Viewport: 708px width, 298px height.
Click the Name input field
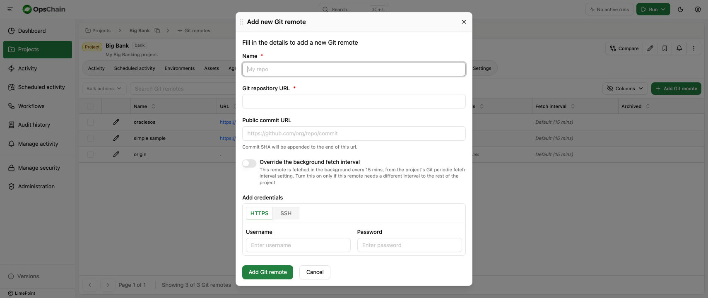[x=354, y=69]
